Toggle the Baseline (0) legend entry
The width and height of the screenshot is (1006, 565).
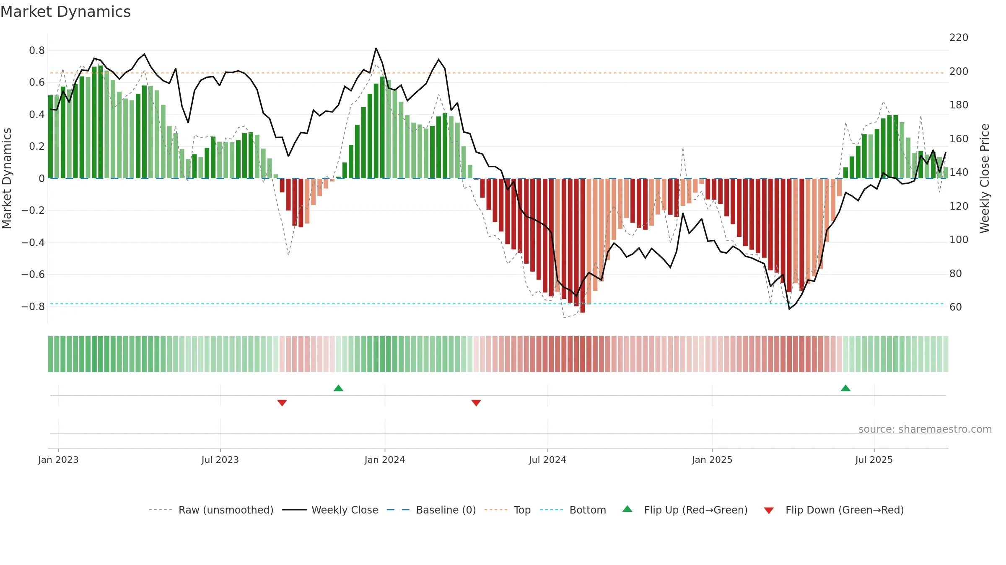pos(431,510)
